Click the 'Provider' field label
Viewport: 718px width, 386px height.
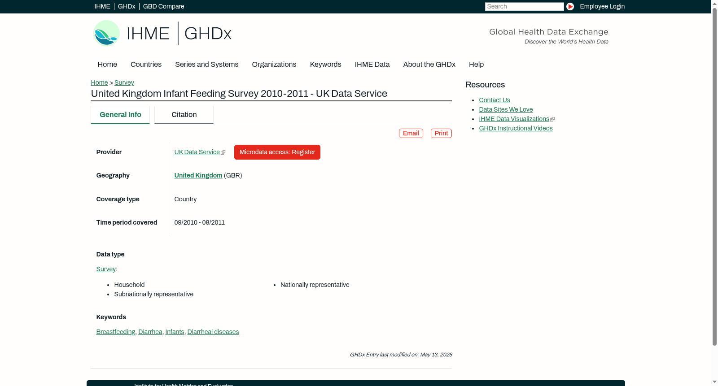109,152
